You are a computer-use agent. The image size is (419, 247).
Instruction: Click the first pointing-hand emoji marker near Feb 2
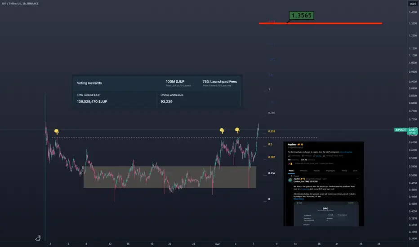pyautogui.click(x=56, y=132)
